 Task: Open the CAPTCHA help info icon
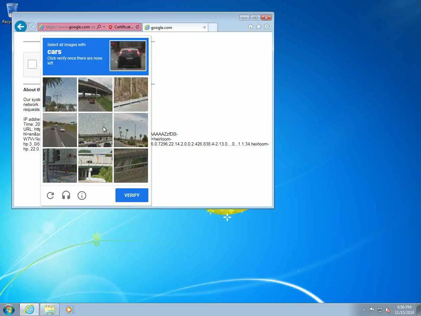click(x=82, y=196)
